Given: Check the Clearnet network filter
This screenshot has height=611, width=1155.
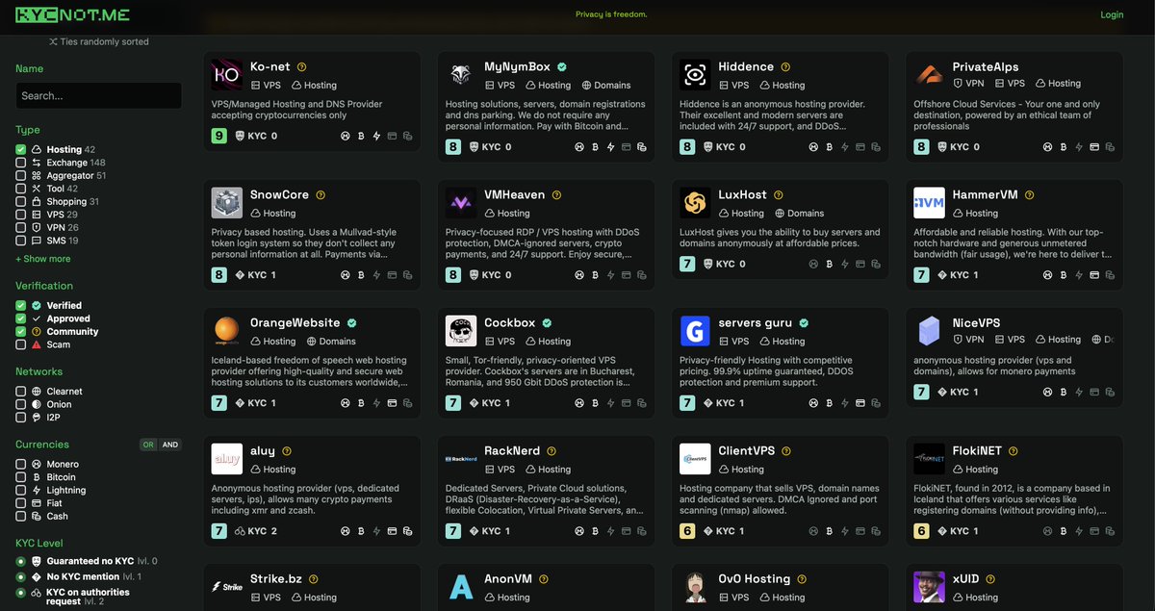Looking at the screenshot, I should (20, 392).
